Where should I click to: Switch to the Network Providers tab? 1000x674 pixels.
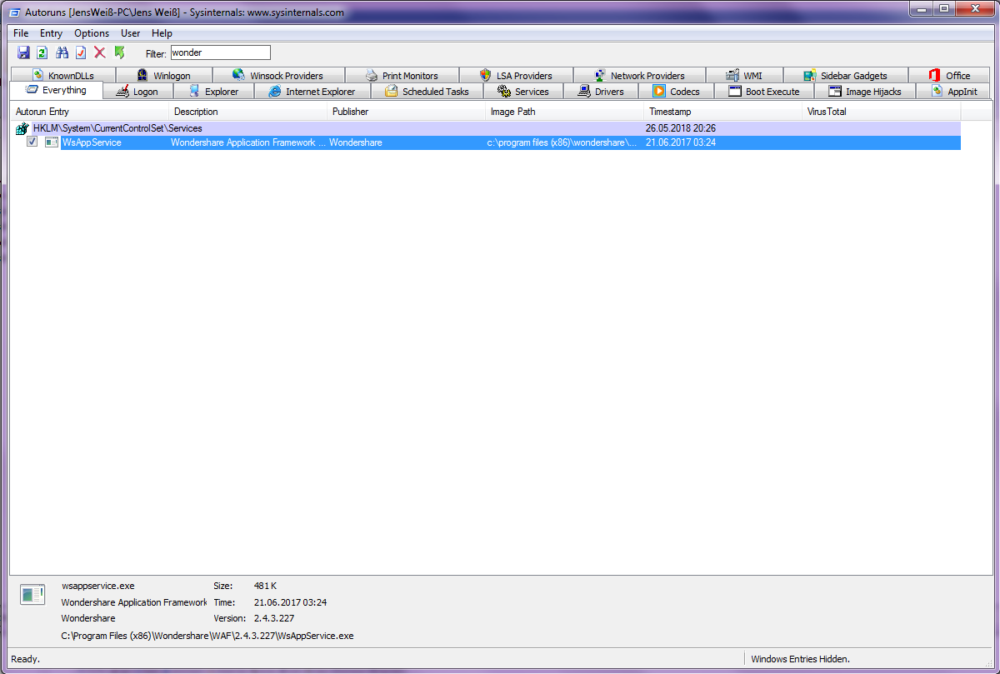pos(639,75)
